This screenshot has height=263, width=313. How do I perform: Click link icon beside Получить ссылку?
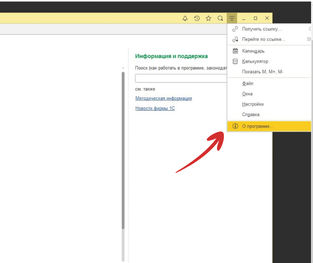235,29
